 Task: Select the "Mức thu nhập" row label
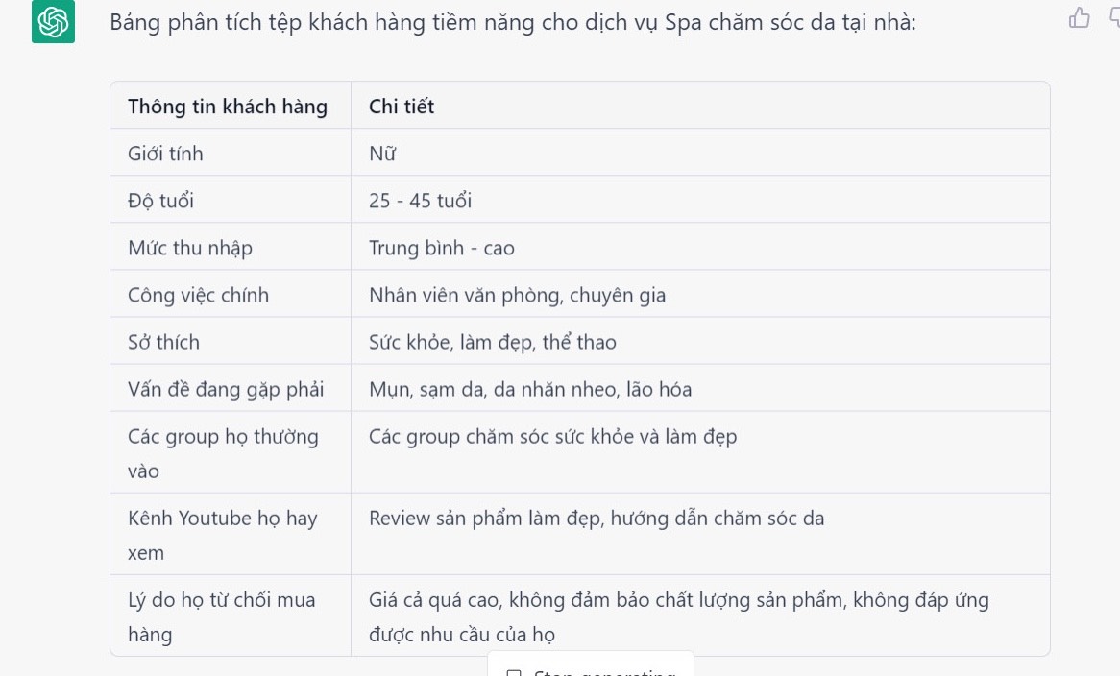[190, 248]
